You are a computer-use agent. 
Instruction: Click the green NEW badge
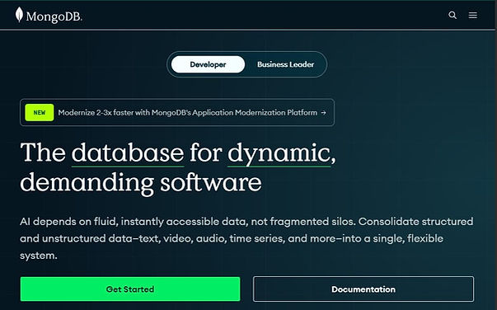tap(40, 112)
